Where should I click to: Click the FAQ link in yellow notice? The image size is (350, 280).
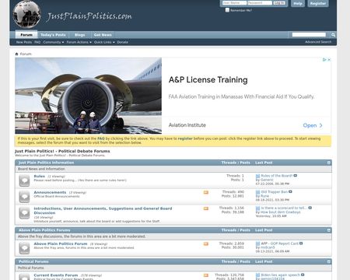pos(101,138)
